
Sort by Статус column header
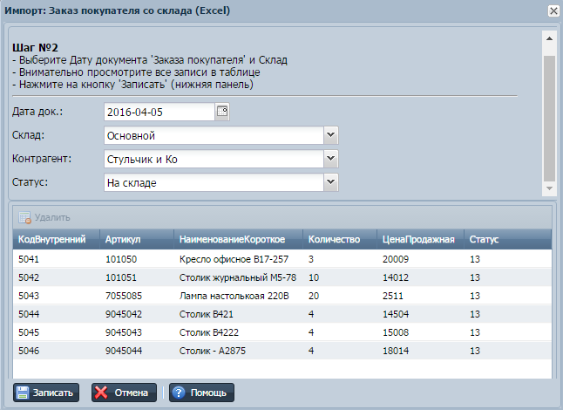point(508,239)
